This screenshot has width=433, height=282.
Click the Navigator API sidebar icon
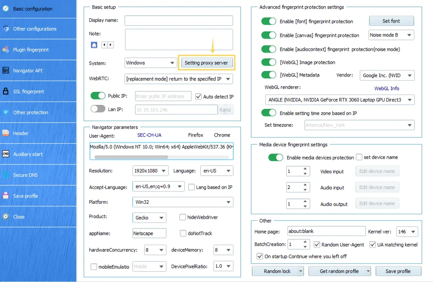coord(6,70)
